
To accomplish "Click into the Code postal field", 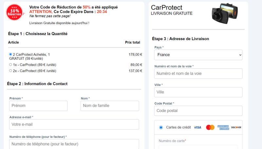I will click(x=198, y=111).
